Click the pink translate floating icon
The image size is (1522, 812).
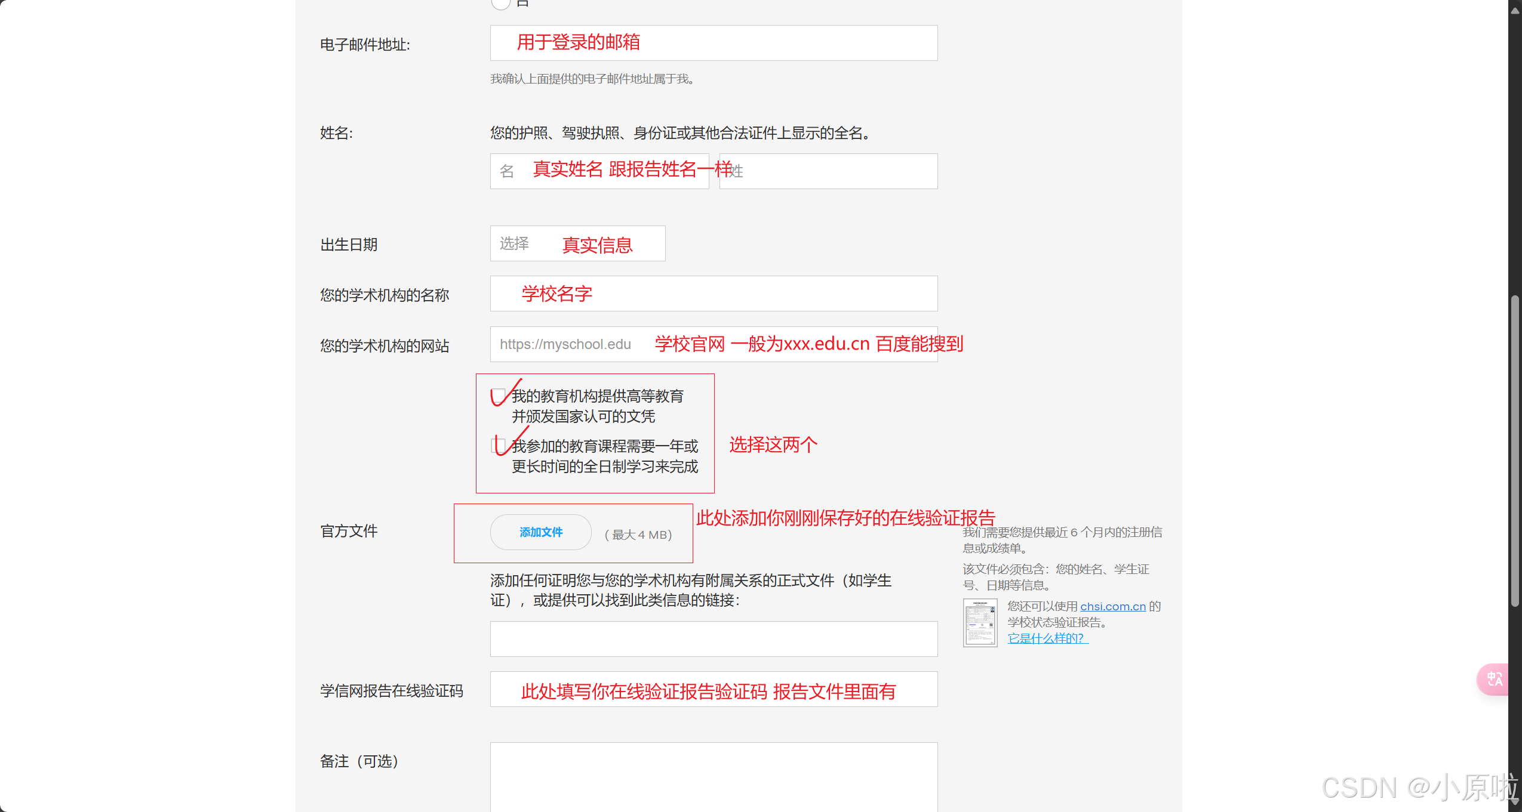pos(1495,679)
